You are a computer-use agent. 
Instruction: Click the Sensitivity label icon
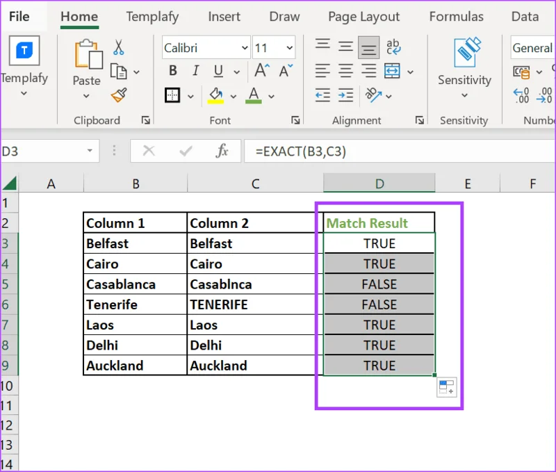467,51
